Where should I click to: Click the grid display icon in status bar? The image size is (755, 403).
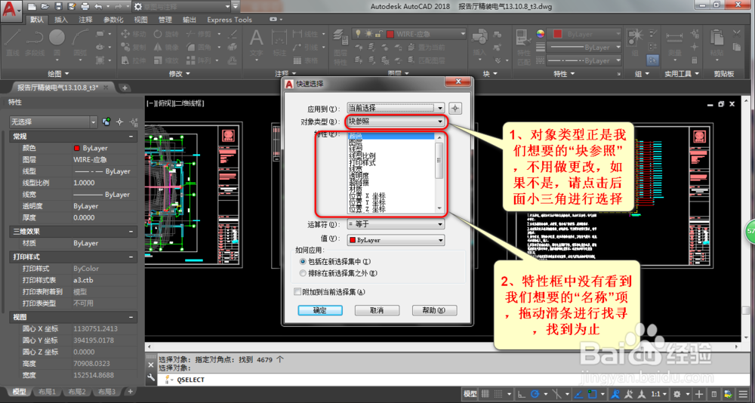pos(485,393)
